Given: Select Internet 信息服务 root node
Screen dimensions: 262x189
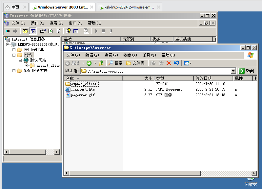Looking at the screenshot, I should [28, 39].
